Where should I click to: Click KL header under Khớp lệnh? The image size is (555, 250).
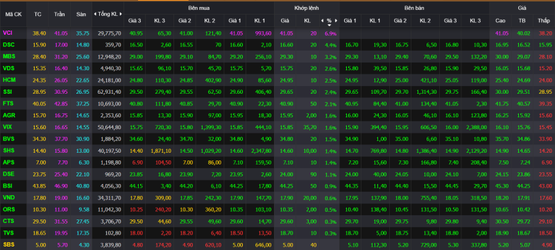pos(307,21)
